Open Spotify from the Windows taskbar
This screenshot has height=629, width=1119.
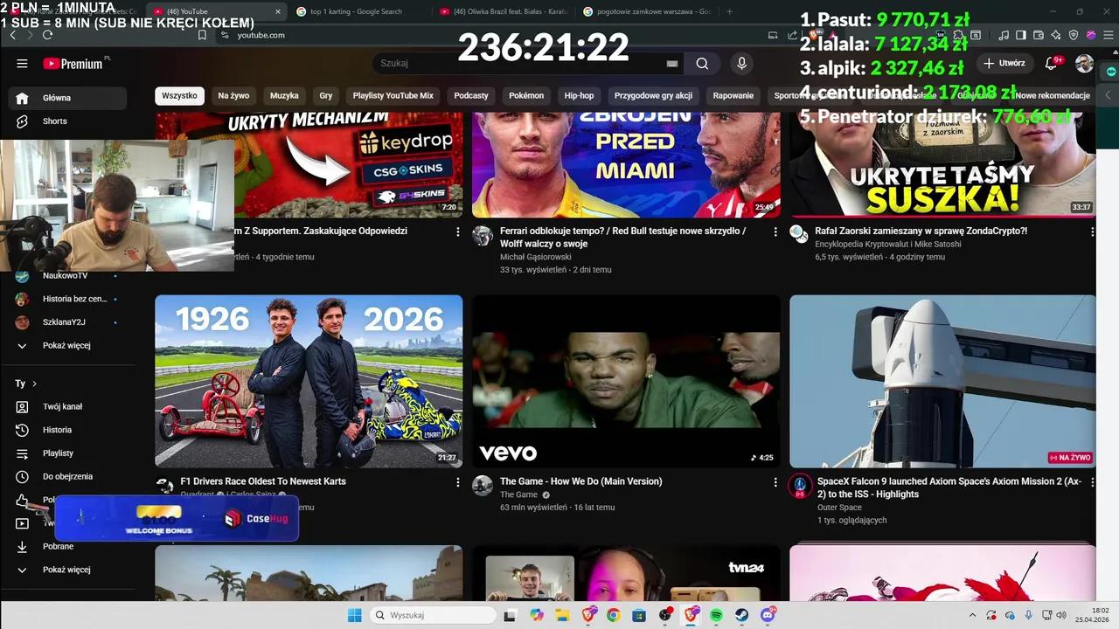pos(716,615)
